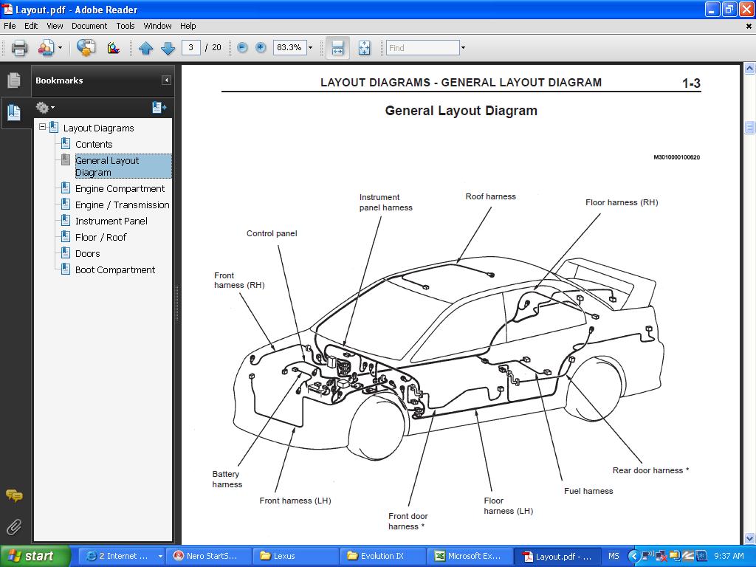Click the zoom in plus button
The image size is (756, 567).
pos(261,48)
